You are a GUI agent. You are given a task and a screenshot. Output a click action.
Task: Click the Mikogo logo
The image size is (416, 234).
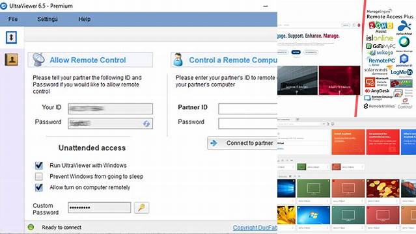tap(380, 53)
